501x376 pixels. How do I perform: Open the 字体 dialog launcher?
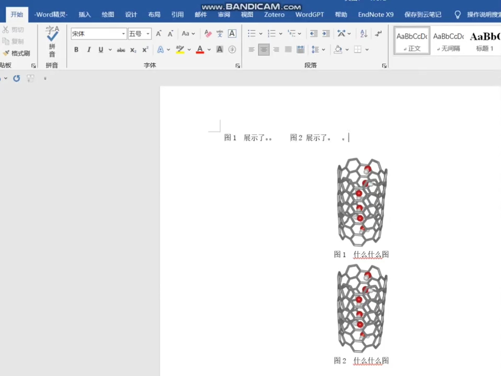237,65
